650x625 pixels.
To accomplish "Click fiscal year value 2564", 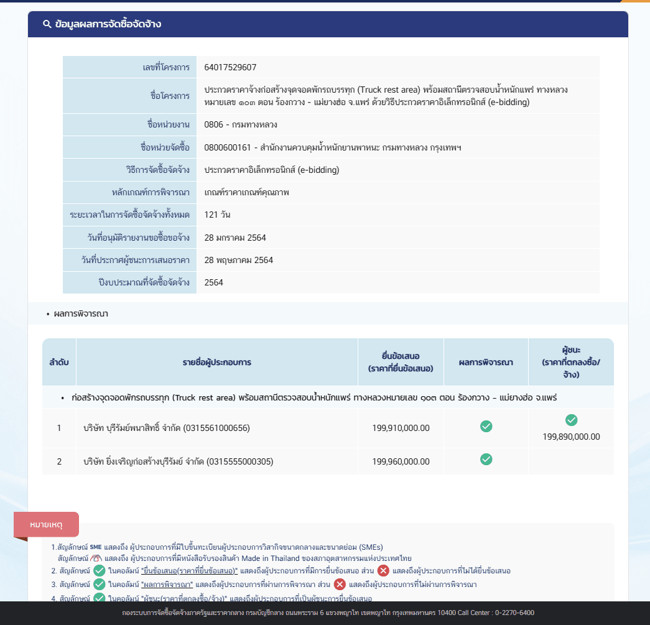I will (213, 282).
